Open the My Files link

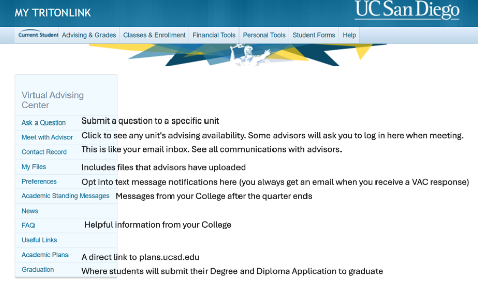pyautogui.click(x=33, y=167)
